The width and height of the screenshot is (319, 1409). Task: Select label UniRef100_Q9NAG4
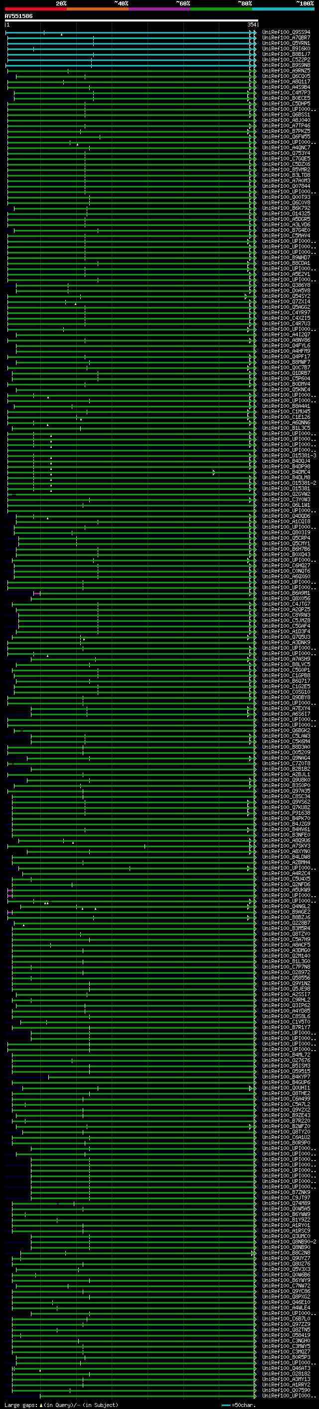(286, 758)
